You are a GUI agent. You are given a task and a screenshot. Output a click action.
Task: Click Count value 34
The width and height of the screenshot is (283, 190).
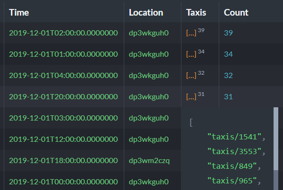[x=228, y=54]
